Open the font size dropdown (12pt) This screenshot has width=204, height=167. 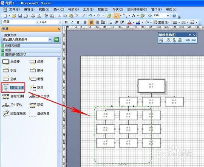(60, 22)
